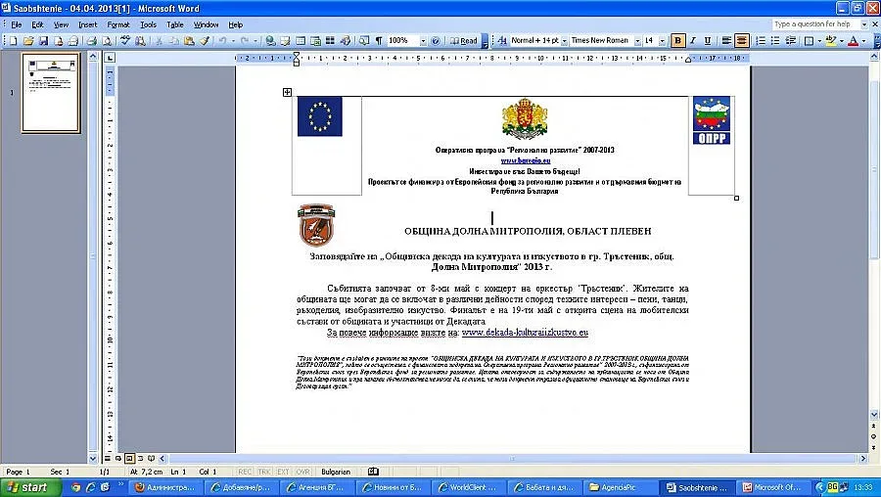The image size is (881, 497).
Task: Open the Format menu
Action: click(117, 23)
